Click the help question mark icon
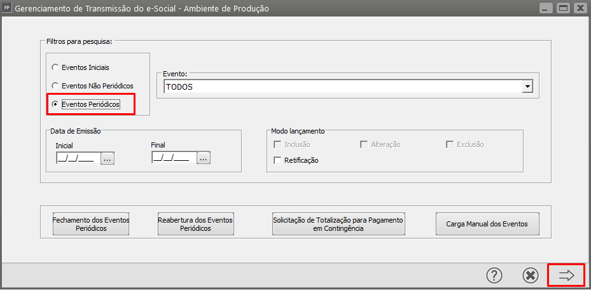591x290 pixels. 494,275
